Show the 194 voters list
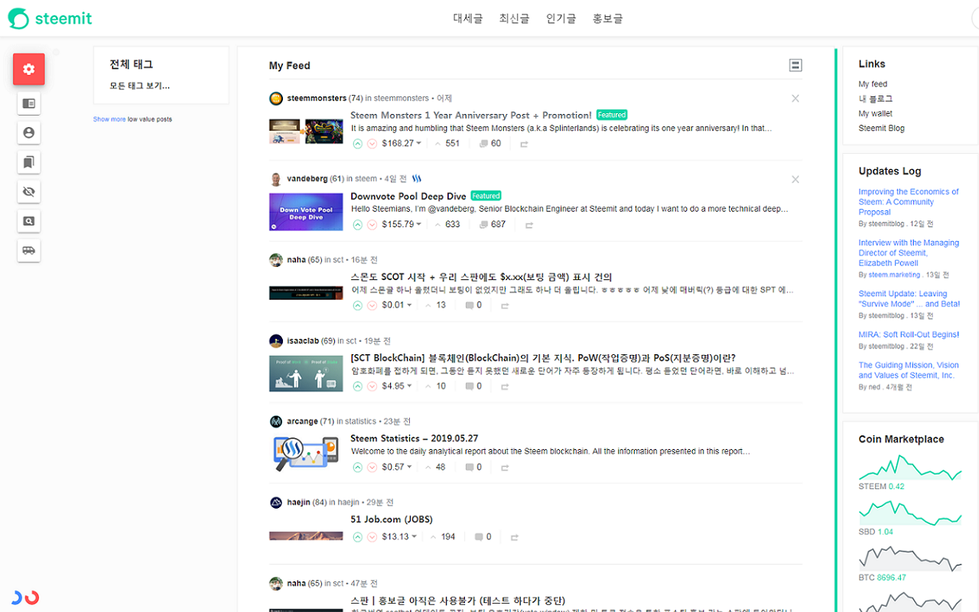The image size is (979, 612). [x=442, y=537]
